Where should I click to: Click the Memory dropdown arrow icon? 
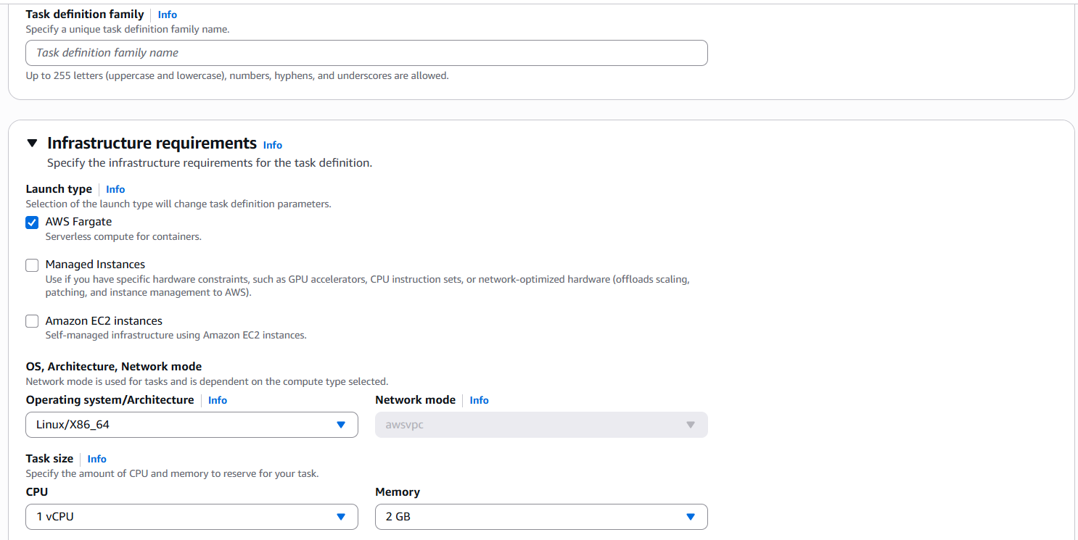pos(690,517)
